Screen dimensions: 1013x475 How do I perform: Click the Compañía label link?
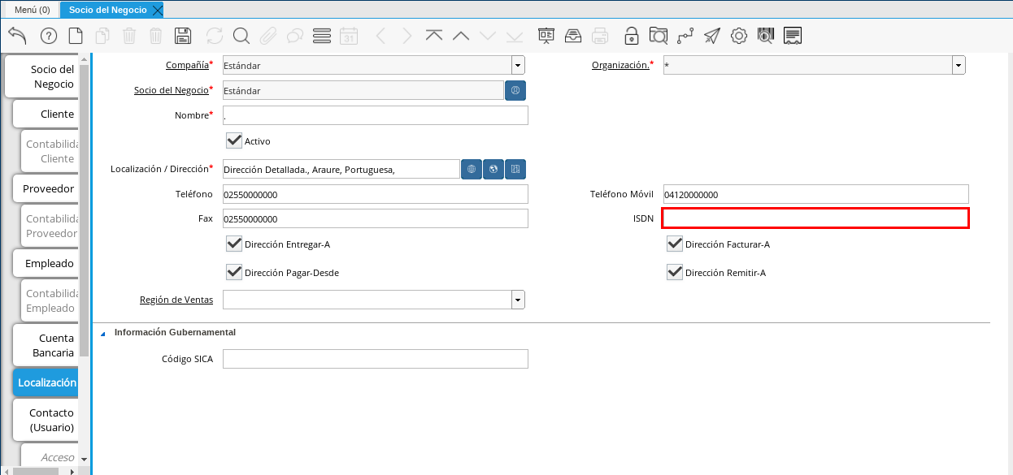point(187,65)
